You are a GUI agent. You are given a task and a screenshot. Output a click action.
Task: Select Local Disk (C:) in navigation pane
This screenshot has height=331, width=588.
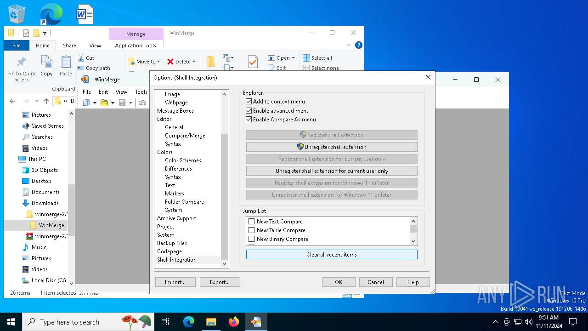click(44, 280)
